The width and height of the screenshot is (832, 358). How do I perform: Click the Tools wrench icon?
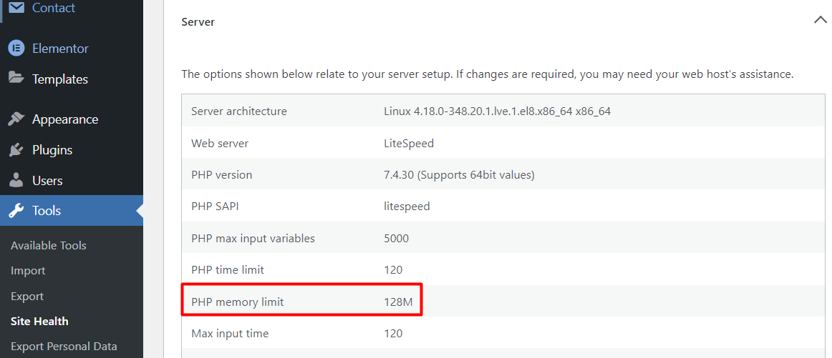click(16, 211)
